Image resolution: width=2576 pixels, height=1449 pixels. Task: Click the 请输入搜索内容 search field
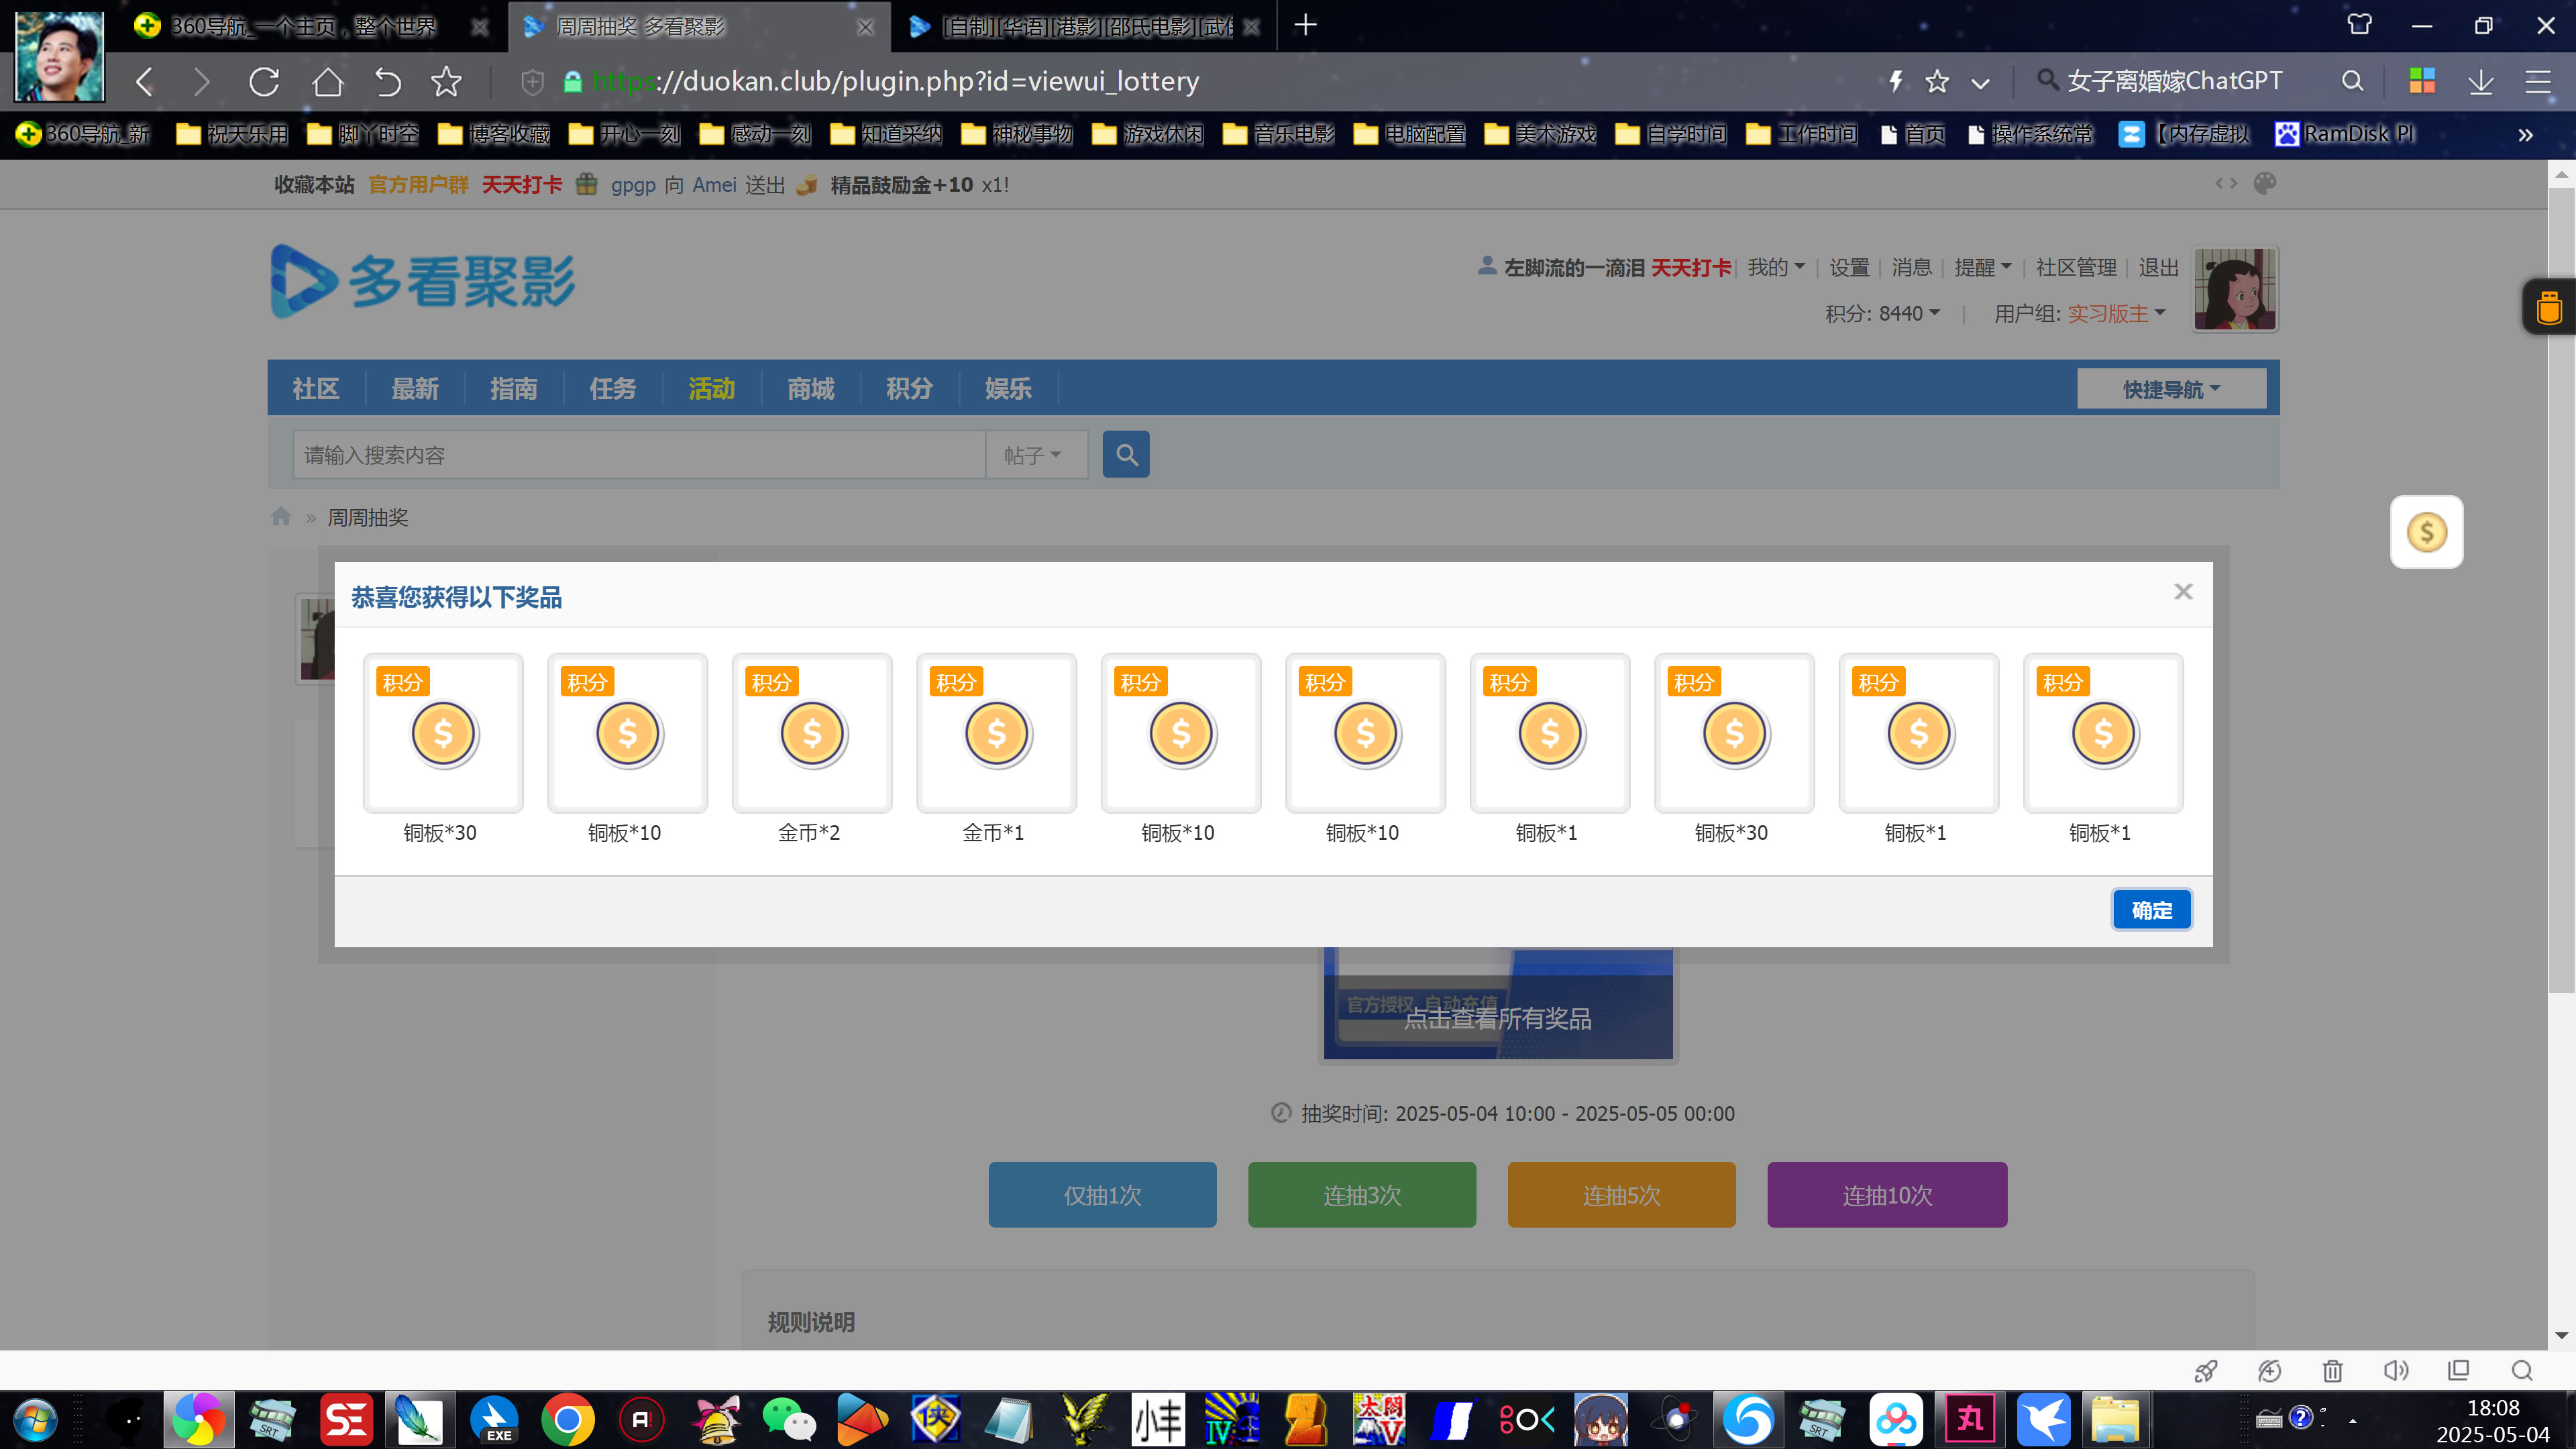(638, 455)
